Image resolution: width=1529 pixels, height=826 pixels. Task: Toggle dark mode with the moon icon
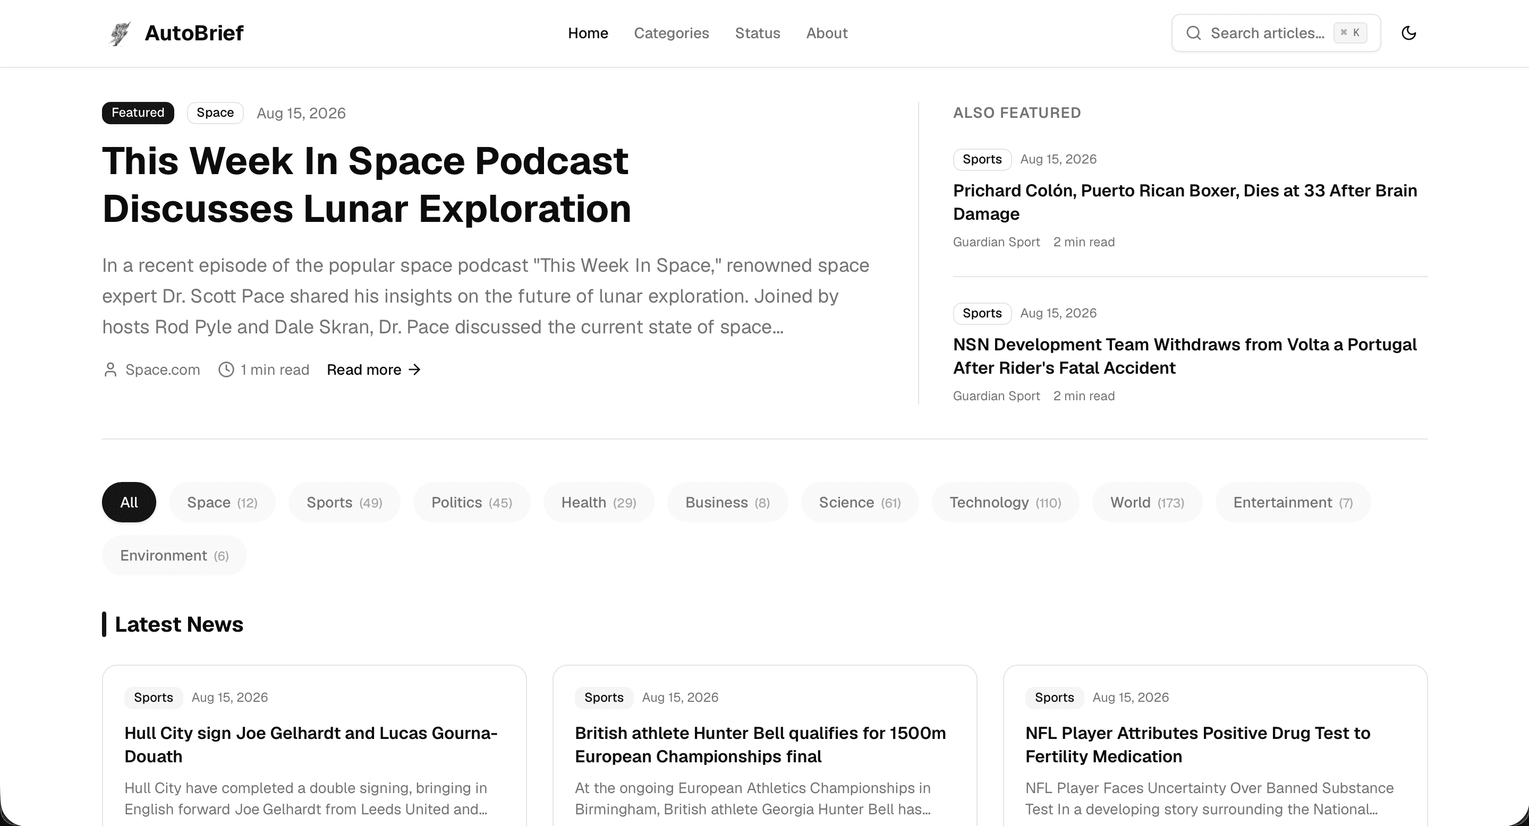click(x=1408, y=33)
